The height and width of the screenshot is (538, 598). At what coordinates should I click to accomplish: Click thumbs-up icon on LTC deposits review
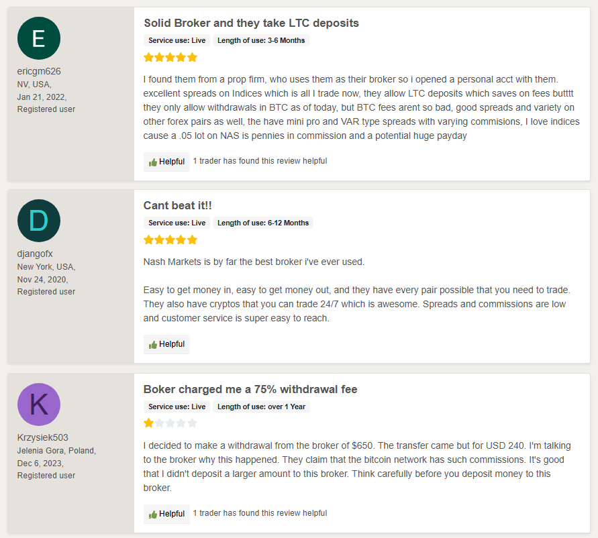click(x=153, y=162)
